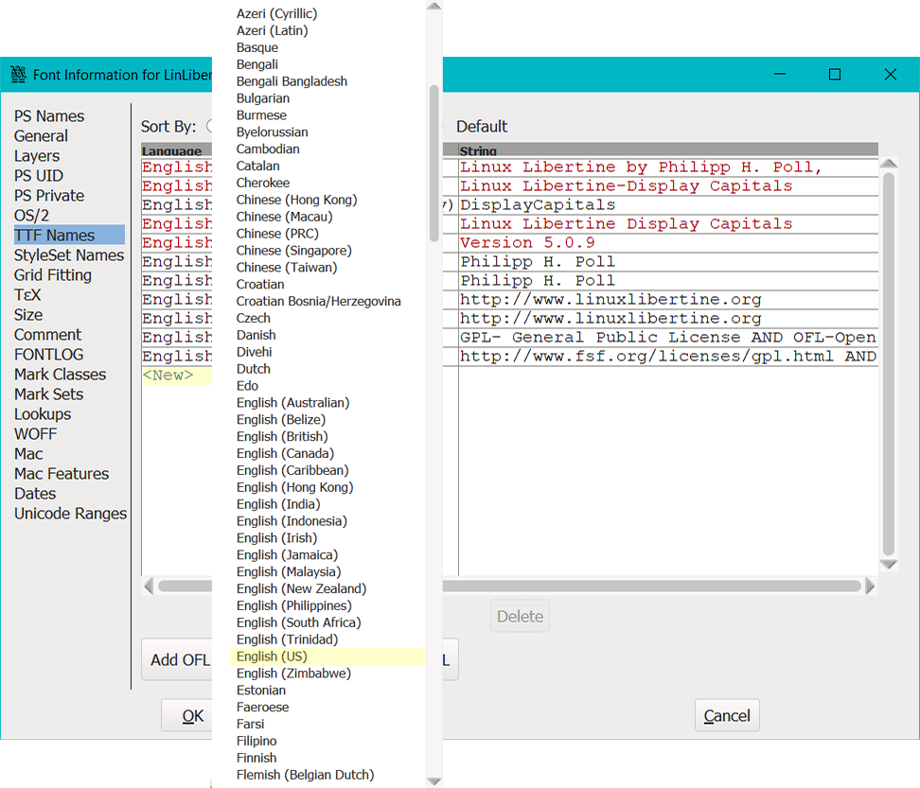Click names table vertical scrollbar thumb
Image resolution: width=920 pixels, height=788 pixels.
click(x=889, y=363)
